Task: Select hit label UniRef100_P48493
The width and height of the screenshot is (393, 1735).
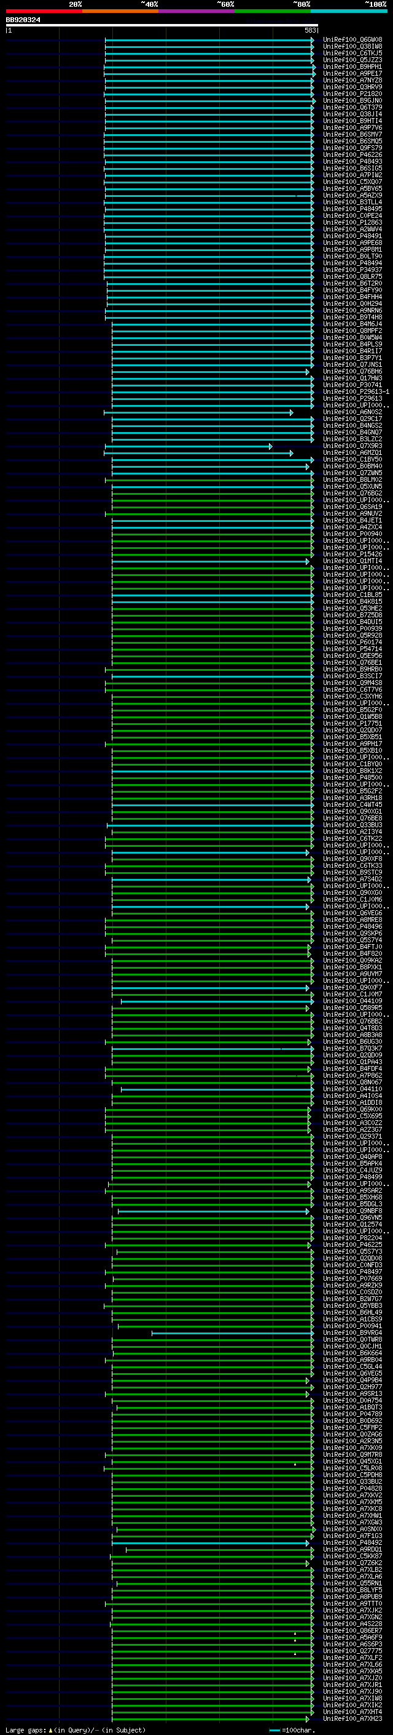Action: pos(352,162)
